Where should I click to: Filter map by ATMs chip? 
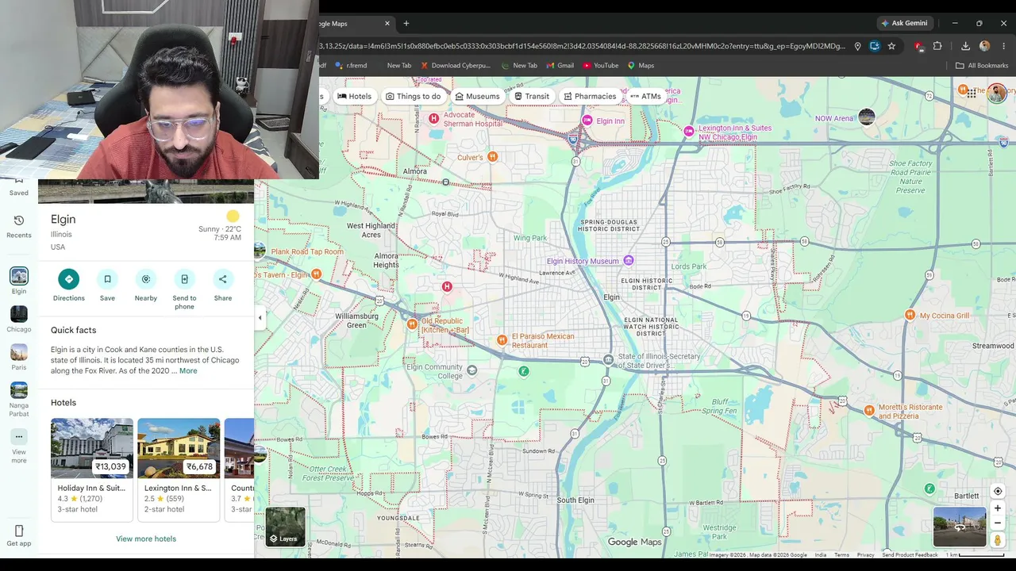pyautogui.click(x=645, y=96)
